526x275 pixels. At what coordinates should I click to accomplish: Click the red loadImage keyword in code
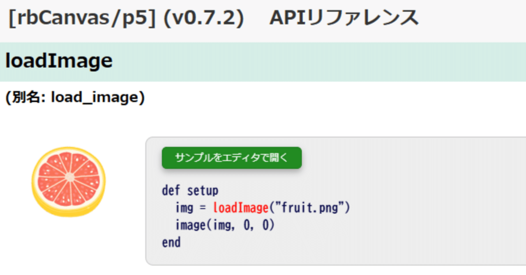[x=240, y=208]
